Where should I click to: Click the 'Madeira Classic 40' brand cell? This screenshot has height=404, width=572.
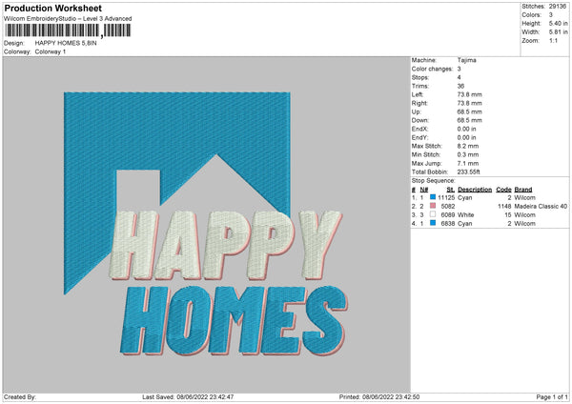point(541,207)
